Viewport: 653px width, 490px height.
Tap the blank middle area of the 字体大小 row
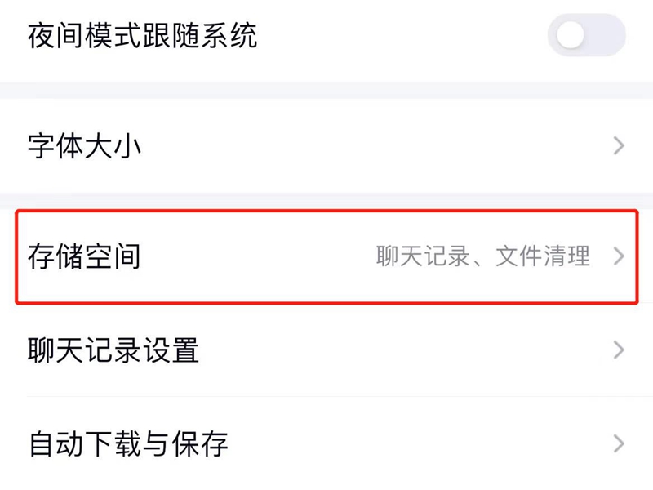coord(367,147)
